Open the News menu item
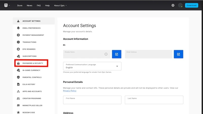This screenshot has height=114, width=203. click(29, 5)
